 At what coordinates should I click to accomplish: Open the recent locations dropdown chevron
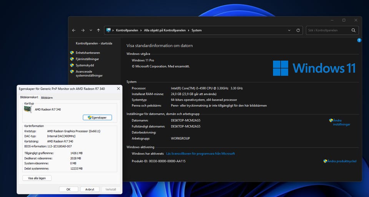[x=91, y=30]
